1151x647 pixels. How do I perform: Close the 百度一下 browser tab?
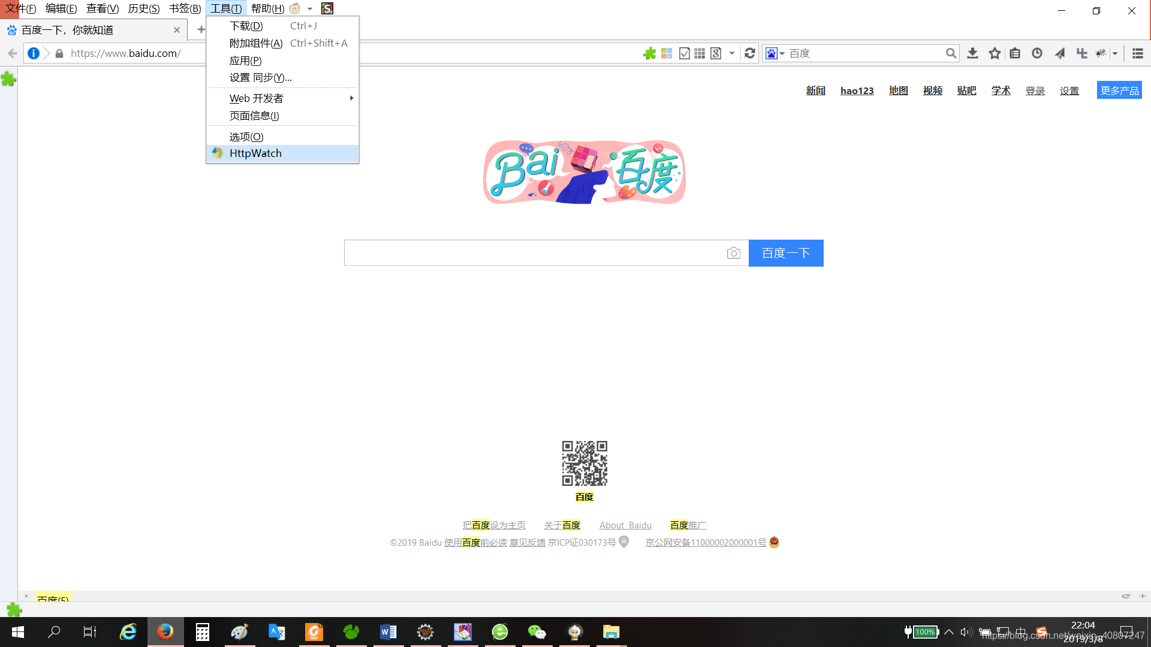pos(177,30)
